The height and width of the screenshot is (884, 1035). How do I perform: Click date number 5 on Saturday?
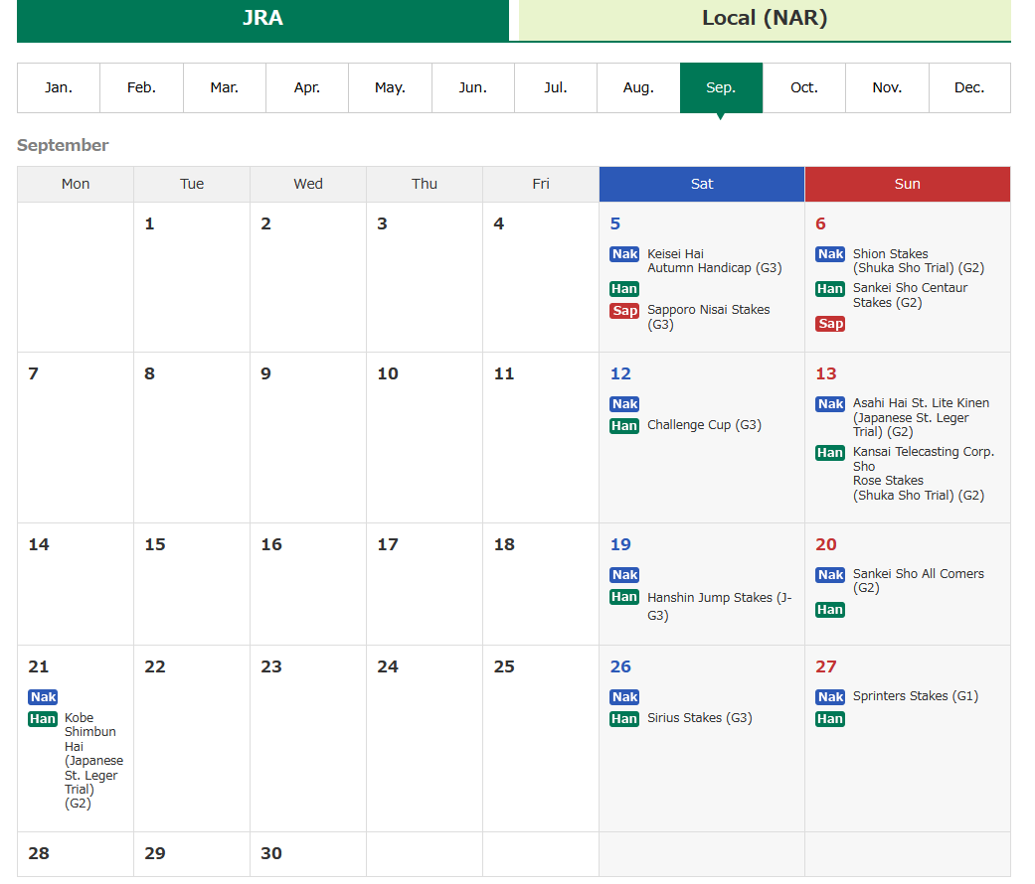615,223
